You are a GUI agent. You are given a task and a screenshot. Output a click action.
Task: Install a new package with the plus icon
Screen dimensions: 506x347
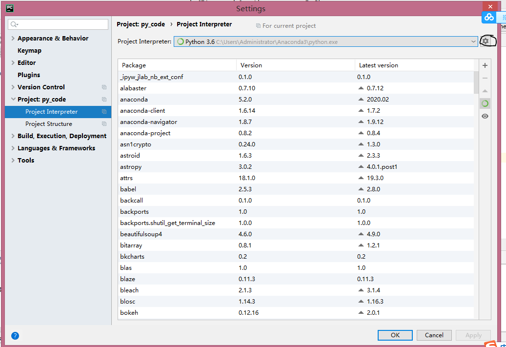pos(485,65)
